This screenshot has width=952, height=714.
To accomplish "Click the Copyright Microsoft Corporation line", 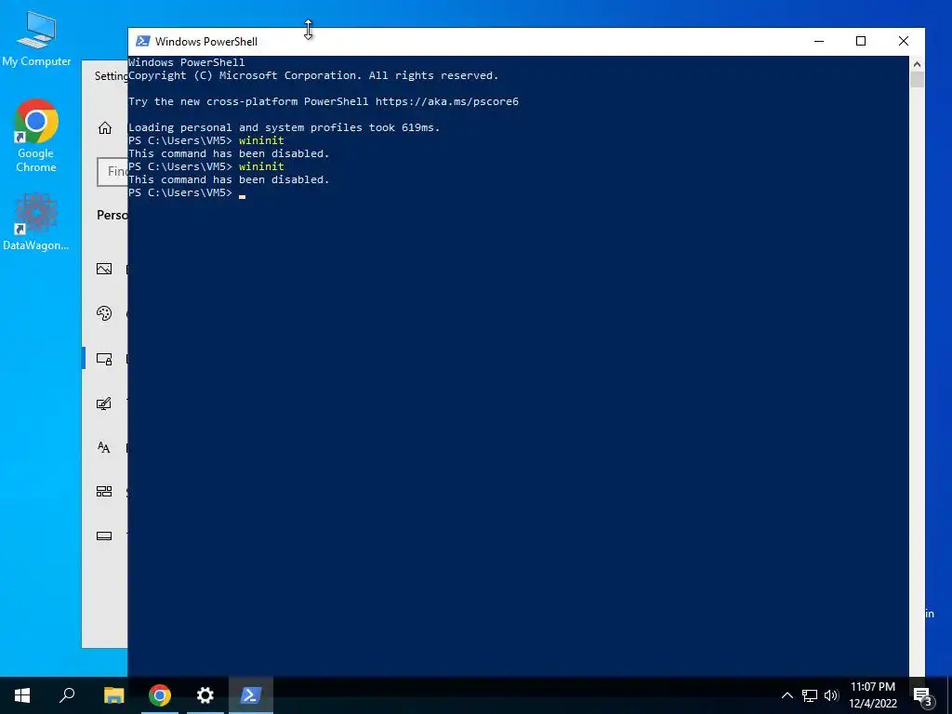I will pos(313,75).
